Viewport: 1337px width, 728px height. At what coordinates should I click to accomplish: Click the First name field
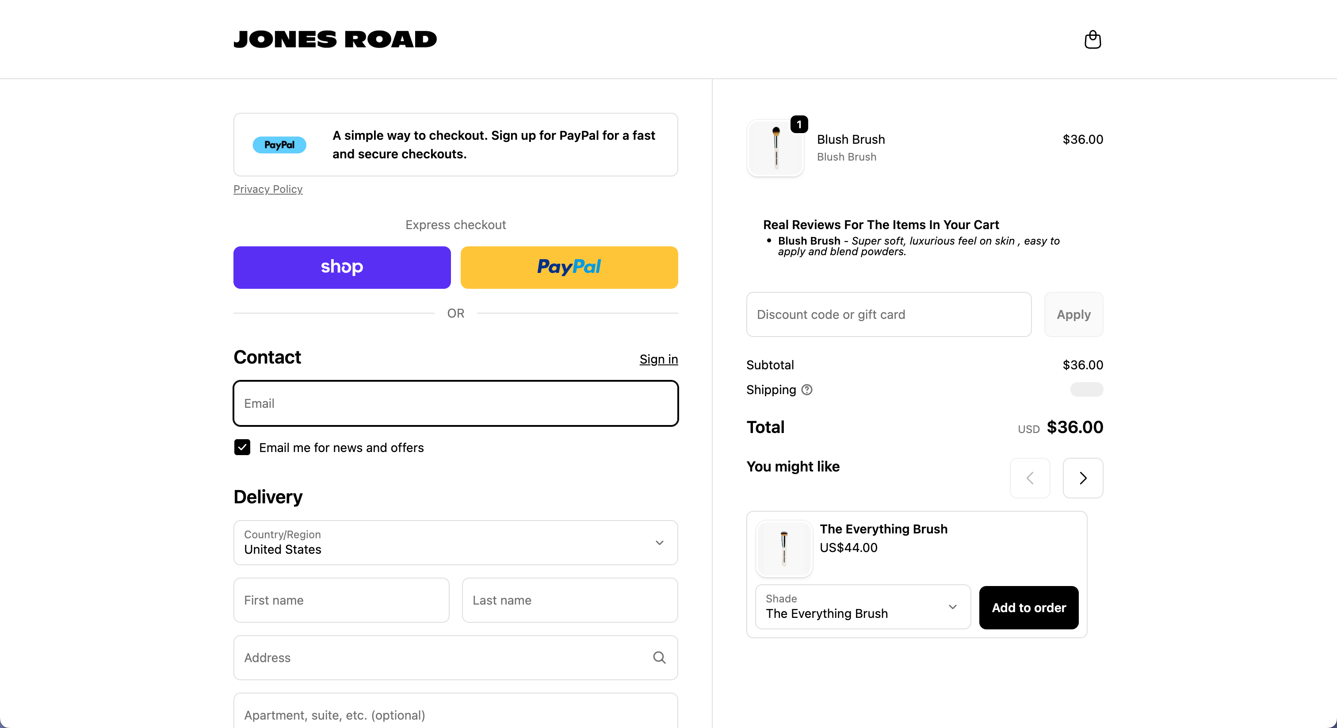(341, 600)
